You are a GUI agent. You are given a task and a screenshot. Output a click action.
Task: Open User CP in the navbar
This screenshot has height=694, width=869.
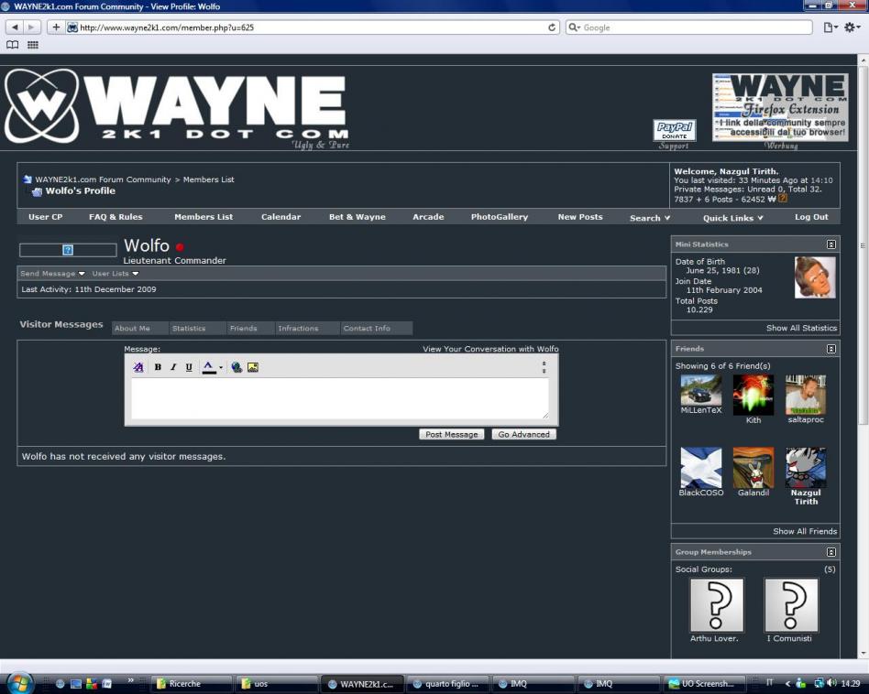[x=46, y=217]
